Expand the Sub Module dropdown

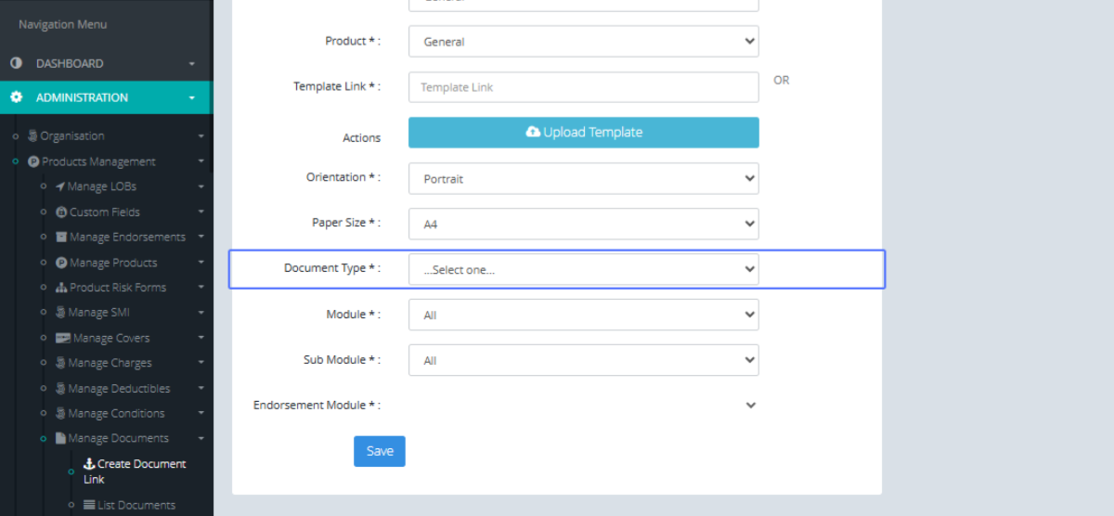pos(583,360)
